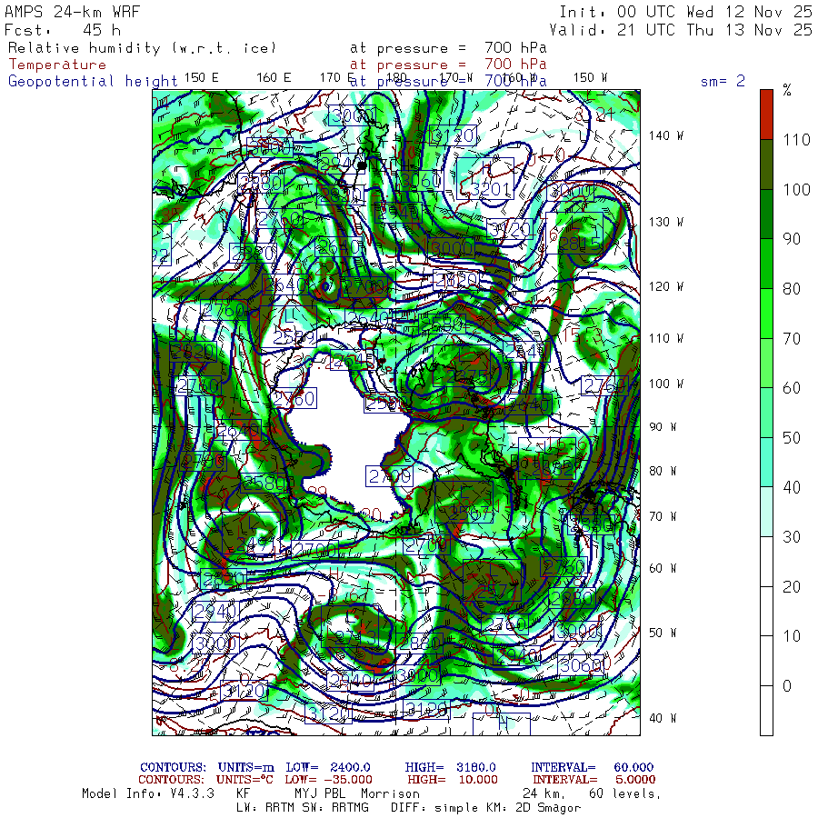Click the 'Model Info: V4.3.3' text
The image size is (818, 818).
coord(148,793)
